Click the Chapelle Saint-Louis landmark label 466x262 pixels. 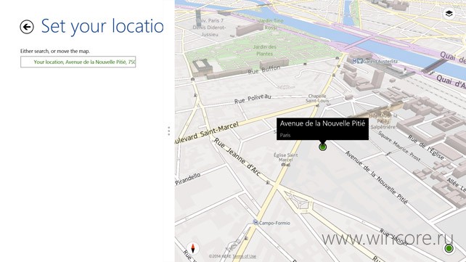(x=317, y=98)
